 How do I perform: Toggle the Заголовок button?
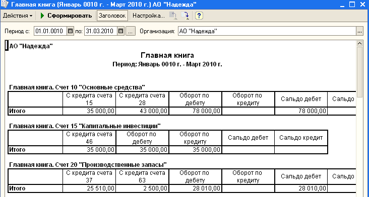(112, 16)
